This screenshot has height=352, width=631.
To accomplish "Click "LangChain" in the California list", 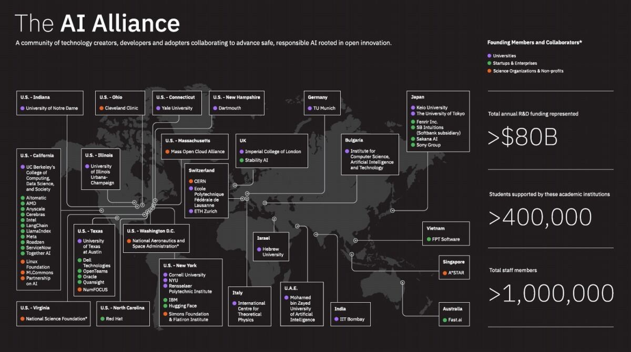I will 37,226.
